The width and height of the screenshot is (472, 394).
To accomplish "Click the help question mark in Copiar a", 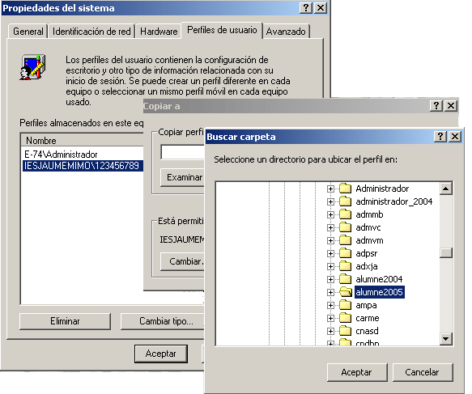I will pyautogui.click(x=436, y=105).
